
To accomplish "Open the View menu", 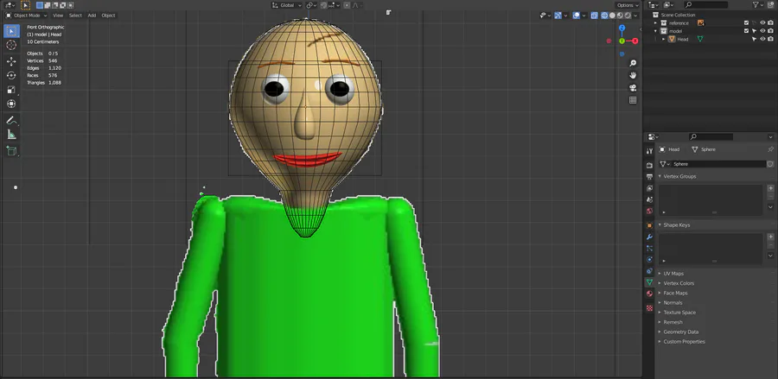I will coord(58,16).
